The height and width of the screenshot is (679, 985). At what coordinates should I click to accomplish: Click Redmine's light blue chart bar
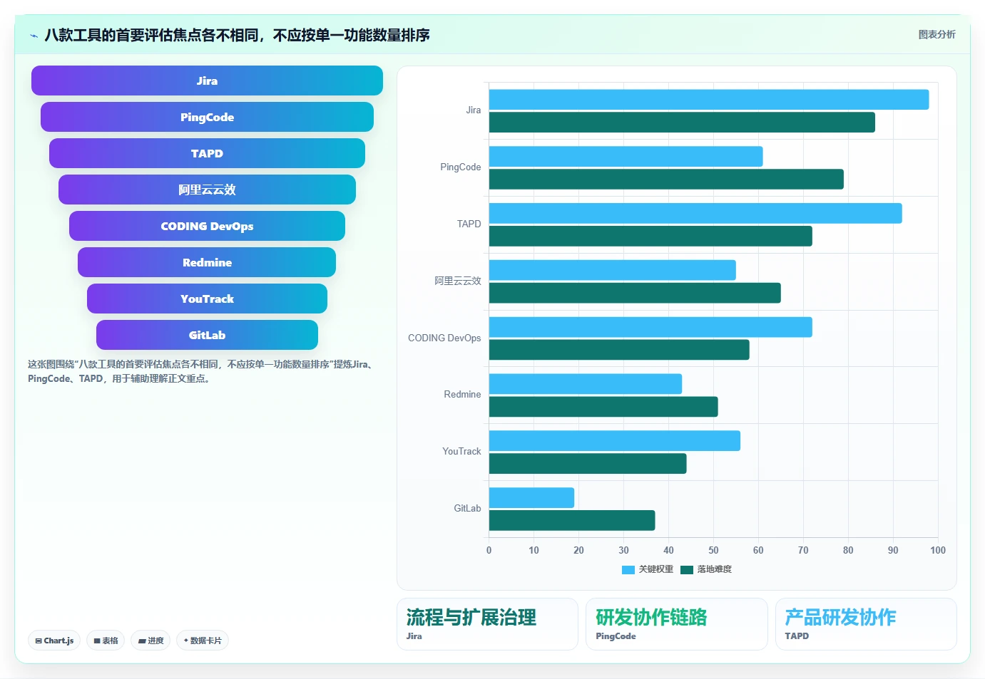(586, 384)
